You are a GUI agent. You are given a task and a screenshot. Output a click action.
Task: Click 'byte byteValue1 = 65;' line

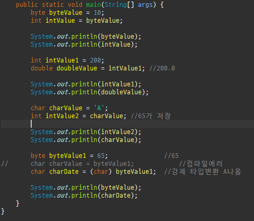click(69, 156)
